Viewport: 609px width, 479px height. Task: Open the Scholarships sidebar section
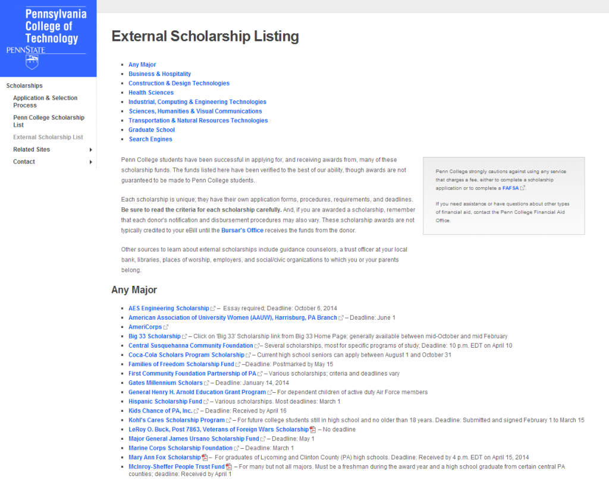tap(24, 86)
